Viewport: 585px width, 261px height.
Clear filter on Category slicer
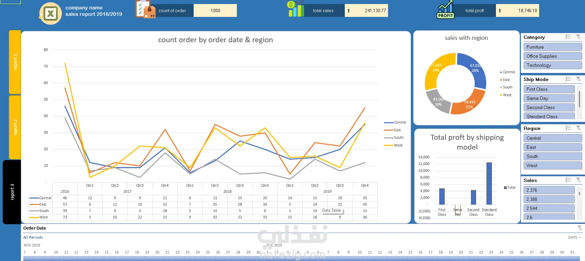pyautogui.click(x=579, y=37)
